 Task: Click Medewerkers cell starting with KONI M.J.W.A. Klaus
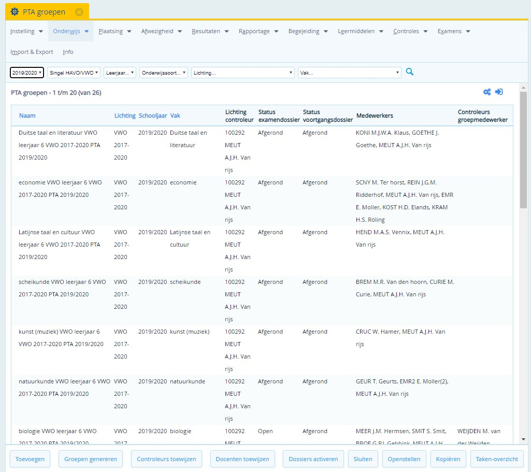(397, 139)
